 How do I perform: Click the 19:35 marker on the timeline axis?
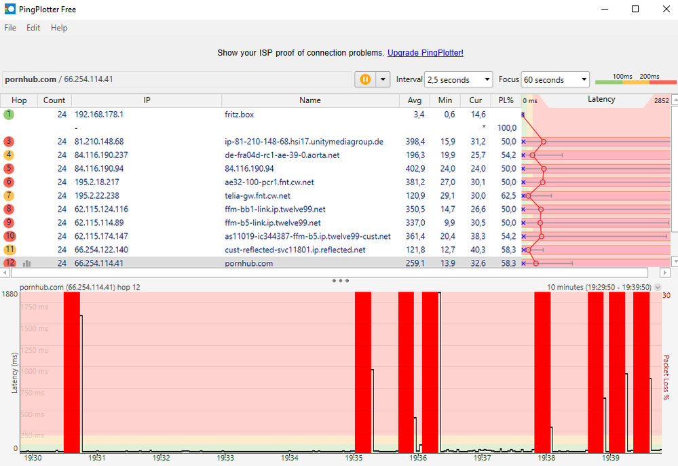pos(354,458)
